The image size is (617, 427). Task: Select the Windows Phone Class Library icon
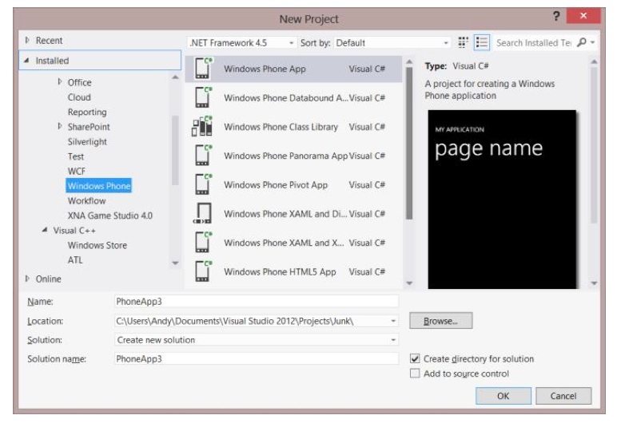pyautogui.click(x=202, y=126)
